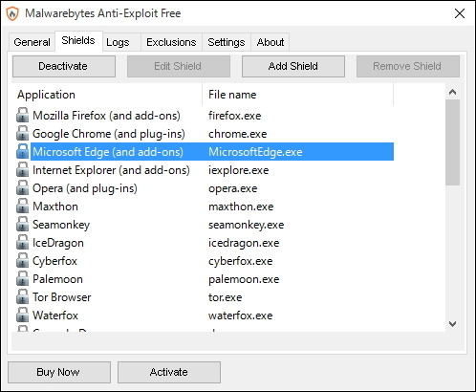The height and width of the screenshot is (392, 476).
Task: Select the Maxthon application entry
Action: tap(55, 207)
